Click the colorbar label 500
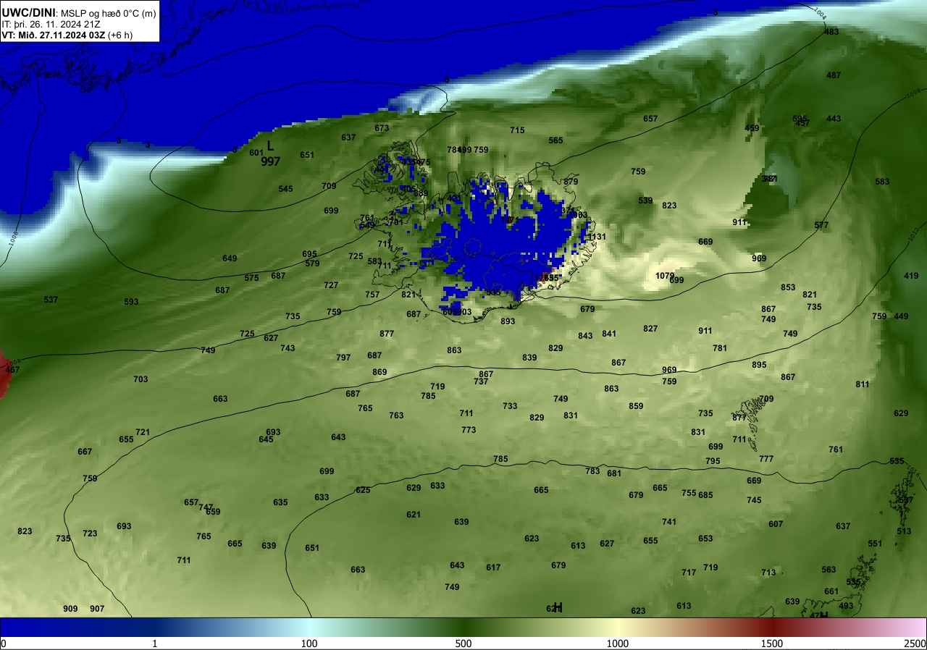The width and height of the screenshot is (927, 650). [463, 644]
